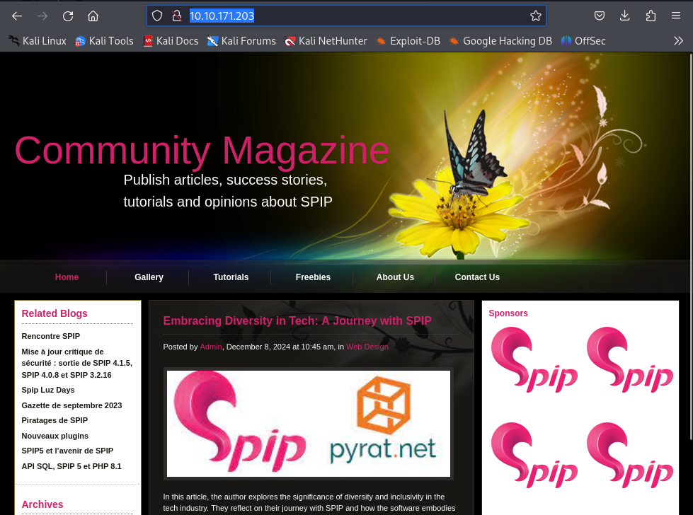693x515 pixels.
Task: Reload the current page
Action: (x=68, y=16)
